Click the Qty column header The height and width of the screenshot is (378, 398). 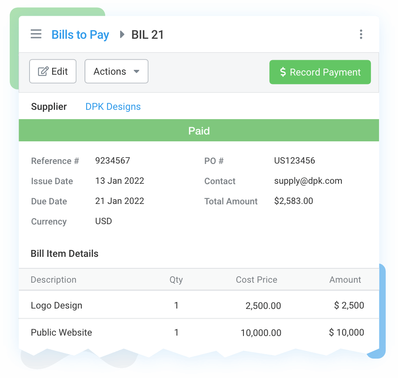pos(176,279)
